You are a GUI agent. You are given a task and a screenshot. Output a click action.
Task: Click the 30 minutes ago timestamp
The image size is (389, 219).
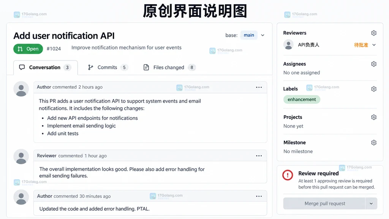[95, 196]
